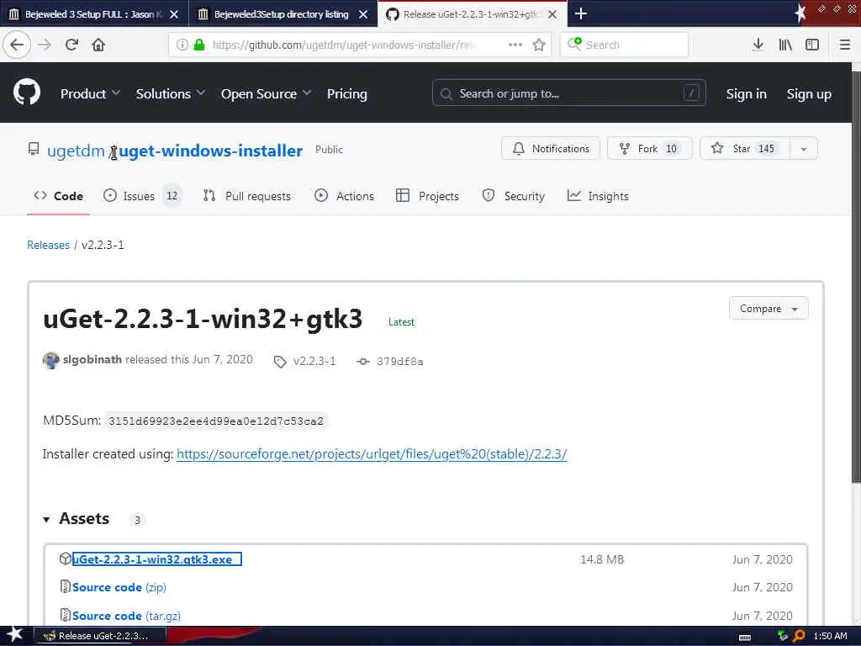
Task: Click the Pricing link
Action: point(347,94)
